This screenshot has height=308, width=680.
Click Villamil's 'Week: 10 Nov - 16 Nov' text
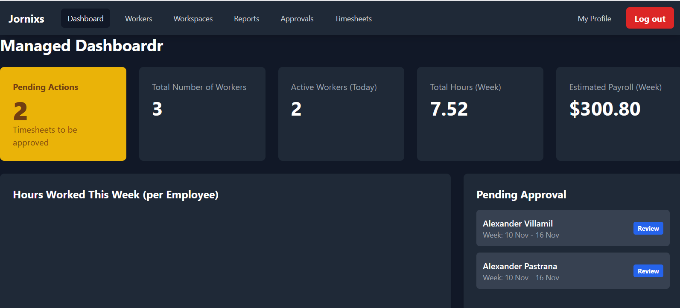[521, 235]
